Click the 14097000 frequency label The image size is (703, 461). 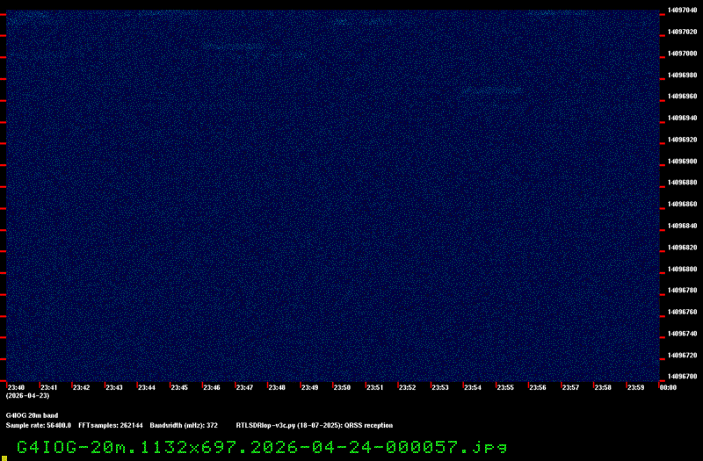[683, 54]
